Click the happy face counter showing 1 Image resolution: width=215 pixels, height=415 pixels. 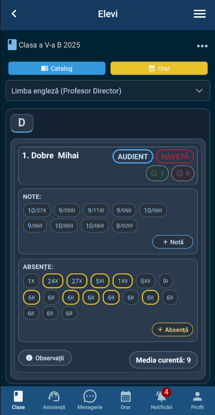pos(157,174)
